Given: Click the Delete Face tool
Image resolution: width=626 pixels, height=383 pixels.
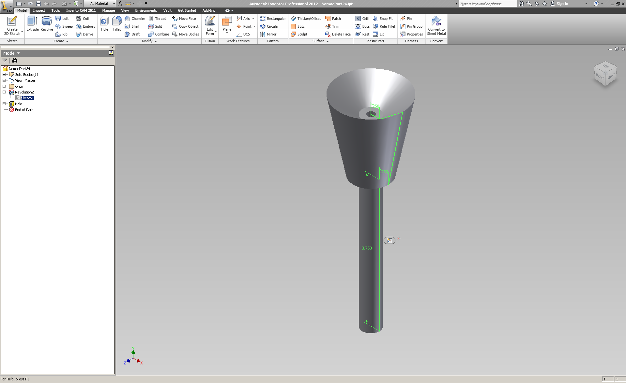Looking at the screenshot, I should tap(338, 34).
